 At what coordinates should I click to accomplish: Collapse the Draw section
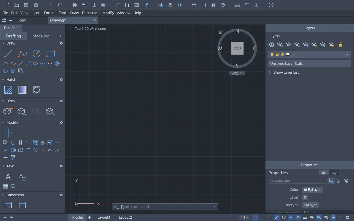click(4, 43)
